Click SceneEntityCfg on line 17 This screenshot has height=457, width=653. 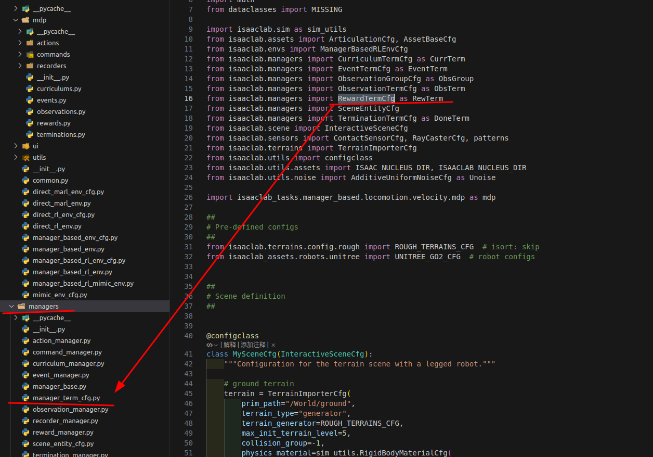click(369, 108)
